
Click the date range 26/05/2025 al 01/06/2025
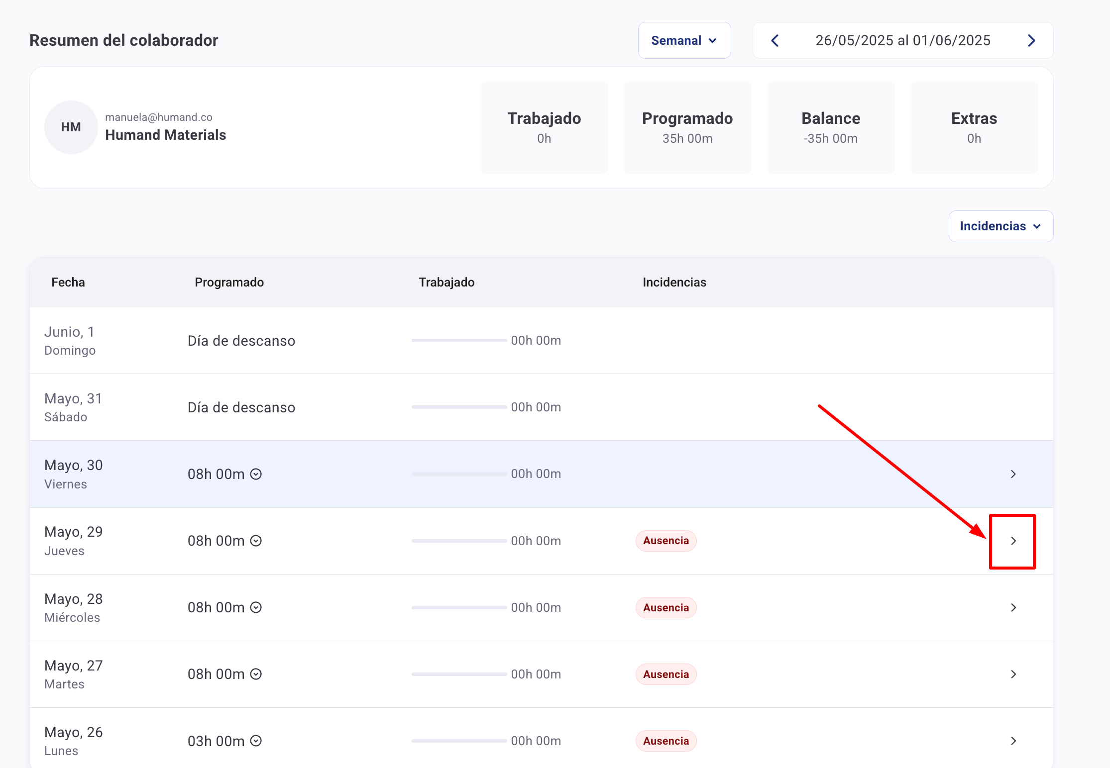coord(902,40)
